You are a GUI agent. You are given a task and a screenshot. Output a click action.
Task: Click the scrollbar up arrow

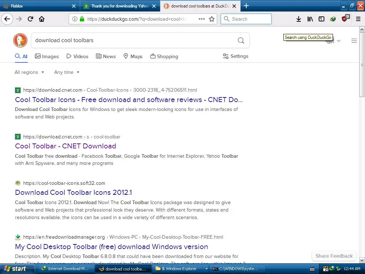tap(362, 30)
